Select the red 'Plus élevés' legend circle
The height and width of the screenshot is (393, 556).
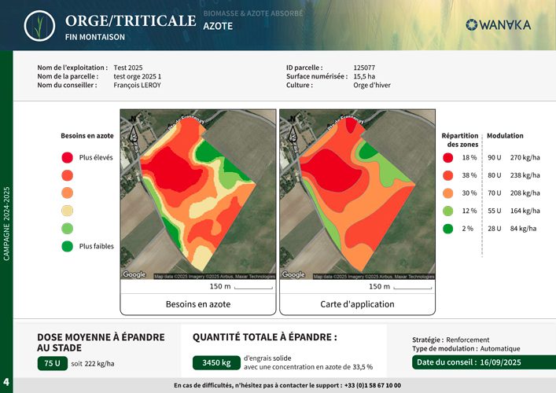pyautogui.click(x=68, y=157)
